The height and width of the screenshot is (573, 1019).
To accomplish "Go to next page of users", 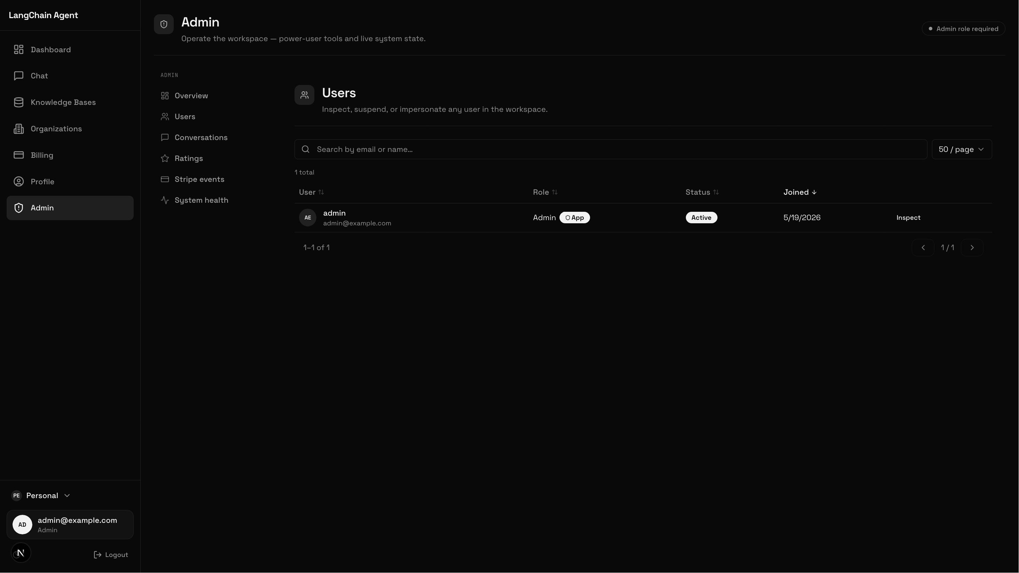I will (x=972, y=248).
